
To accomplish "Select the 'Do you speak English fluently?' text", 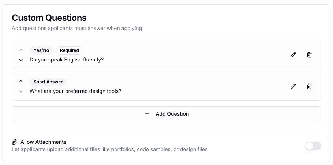I will click(x=67, y=60).
